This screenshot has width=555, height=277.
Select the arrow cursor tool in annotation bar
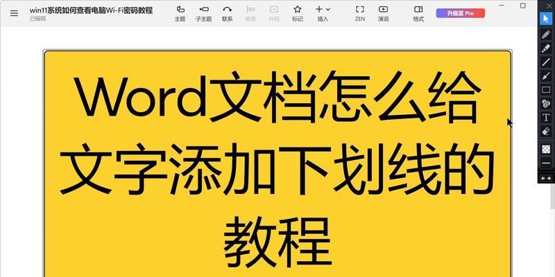coord(546,19)
